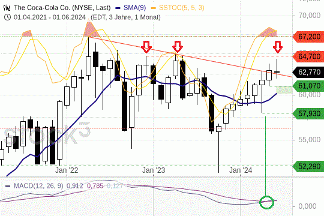Select the green 52,290 support label

click(308, 166)
